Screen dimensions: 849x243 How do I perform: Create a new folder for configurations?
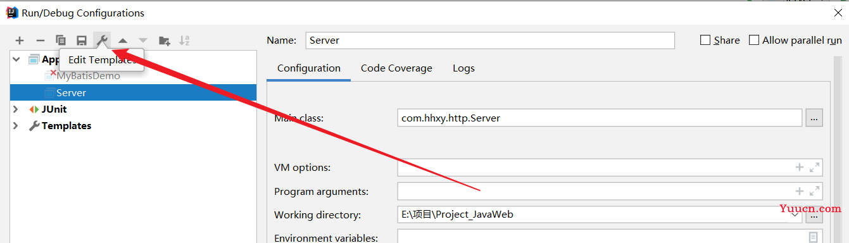[164, 40]
